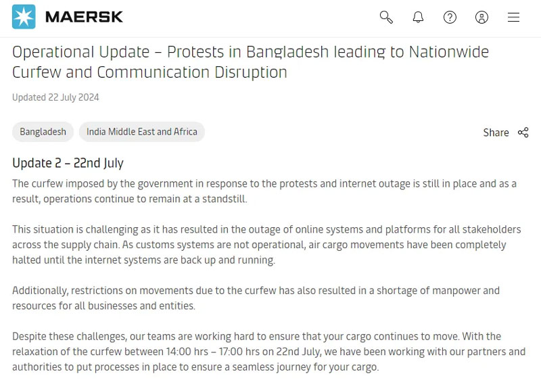
Task: Click the paragraph starting 'Additionally, restrictions'
Action: [256, 298]
